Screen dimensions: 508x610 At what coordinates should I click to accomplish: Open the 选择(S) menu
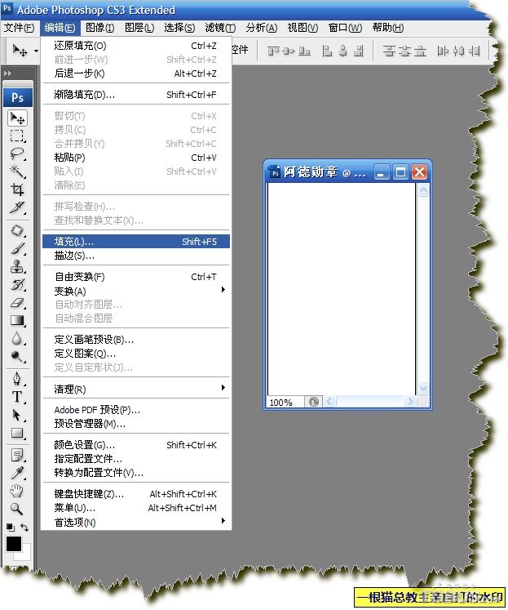click(x=179, y=28)
